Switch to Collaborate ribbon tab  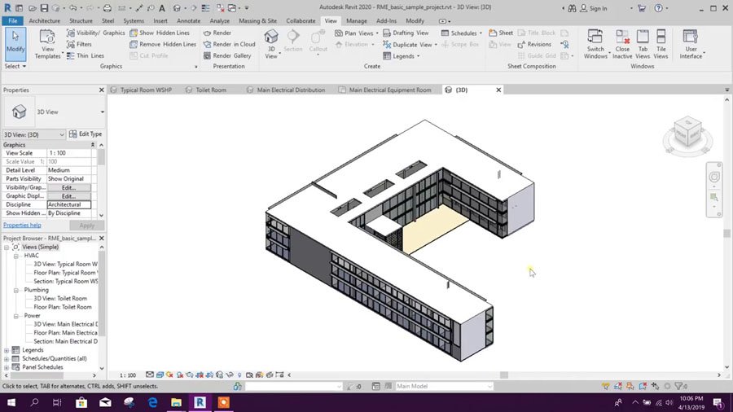[301, 21]
